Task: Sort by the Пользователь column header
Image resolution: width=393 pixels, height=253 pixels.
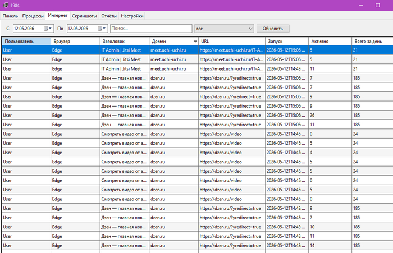Action: (x=26, y=42)
